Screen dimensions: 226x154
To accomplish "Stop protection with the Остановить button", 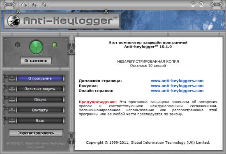I will tap(36, 61).
